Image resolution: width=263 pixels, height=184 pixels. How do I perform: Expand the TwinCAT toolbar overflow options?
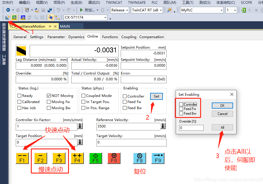click(x=110, y=19)
